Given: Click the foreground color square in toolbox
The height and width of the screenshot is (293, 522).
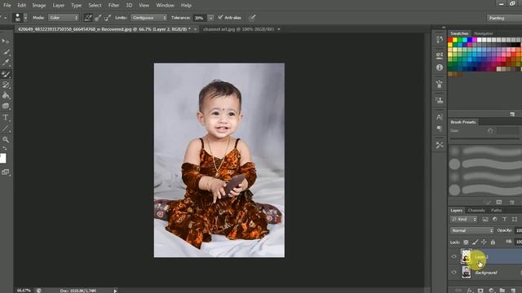Looking at the screenshot, I should tap(2, 158).
